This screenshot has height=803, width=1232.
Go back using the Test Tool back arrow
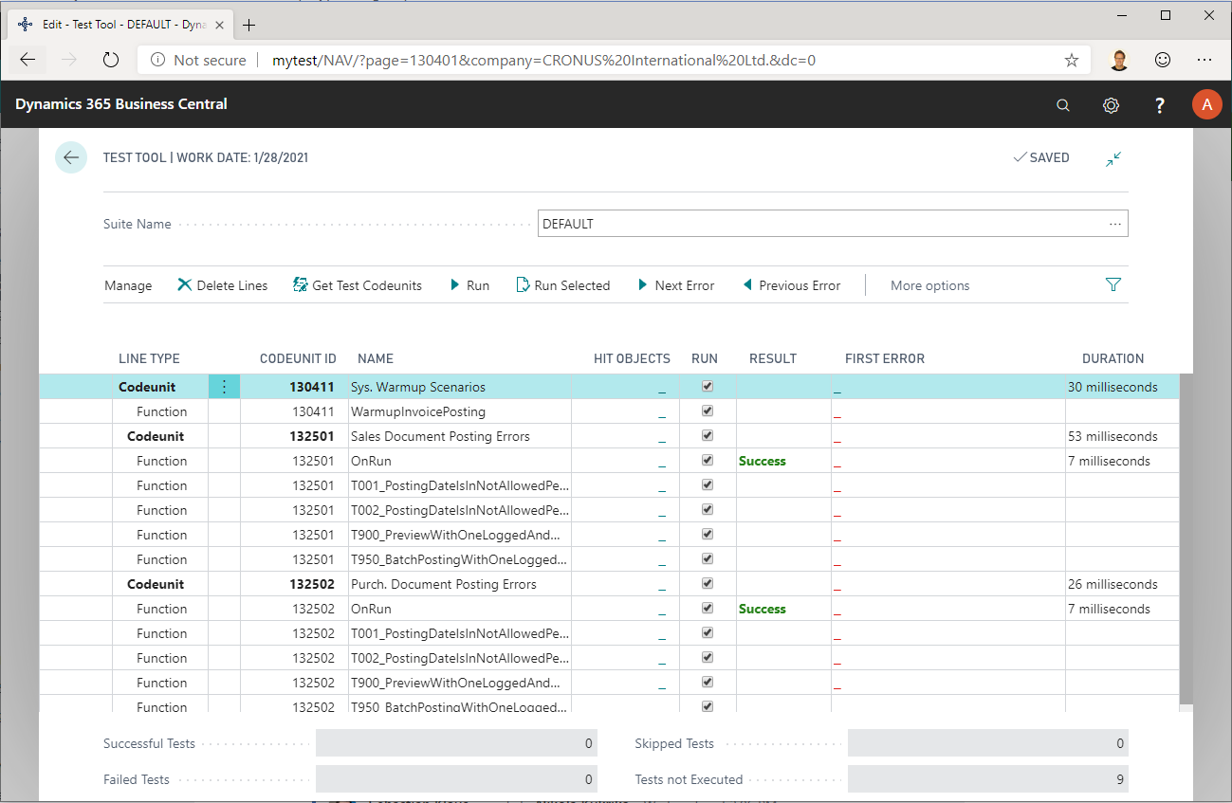[x=71, y=157]
